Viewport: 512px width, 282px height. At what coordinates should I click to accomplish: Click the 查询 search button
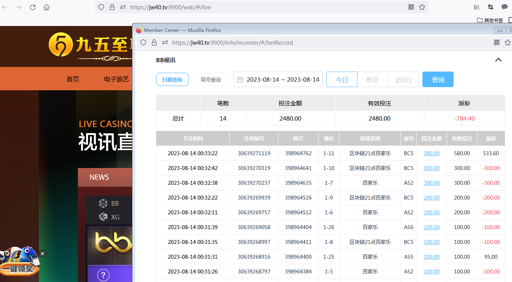pyautogui.click(x=438, y=79)
